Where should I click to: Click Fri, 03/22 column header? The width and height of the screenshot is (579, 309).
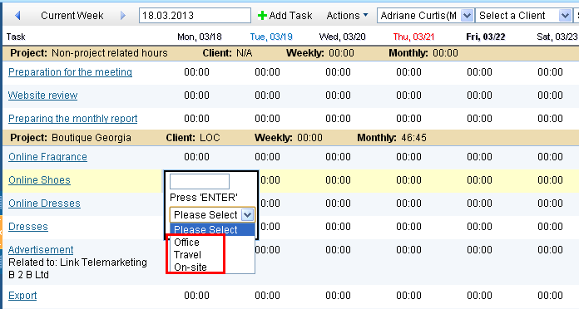click(486, 37)
